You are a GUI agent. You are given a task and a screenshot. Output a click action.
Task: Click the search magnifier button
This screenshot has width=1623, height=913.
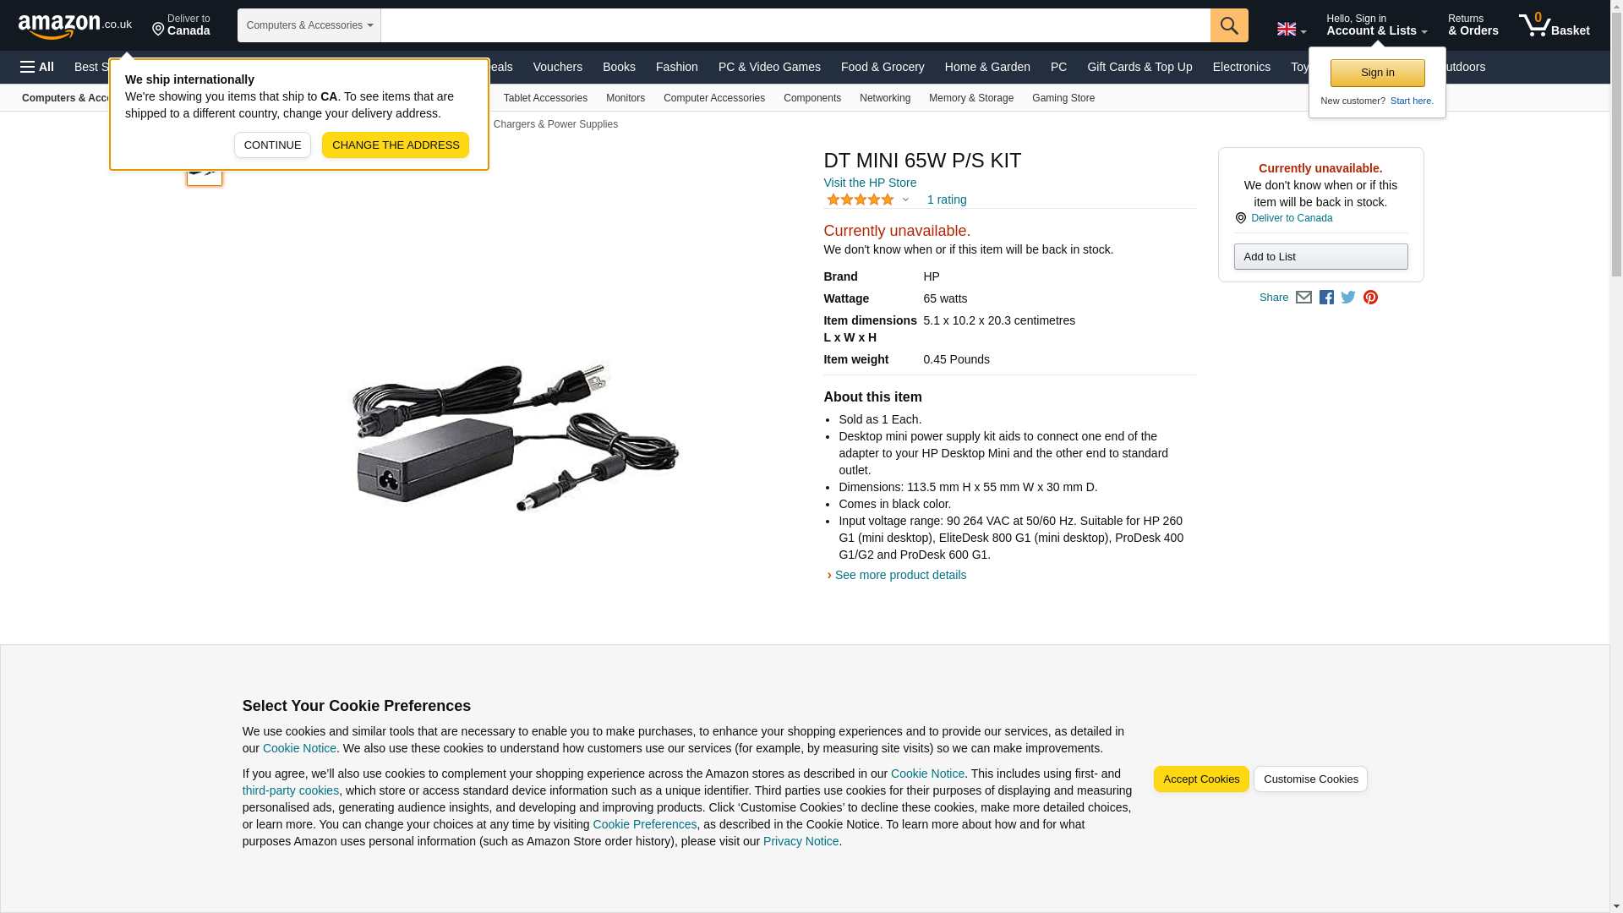click(1229, 25)
